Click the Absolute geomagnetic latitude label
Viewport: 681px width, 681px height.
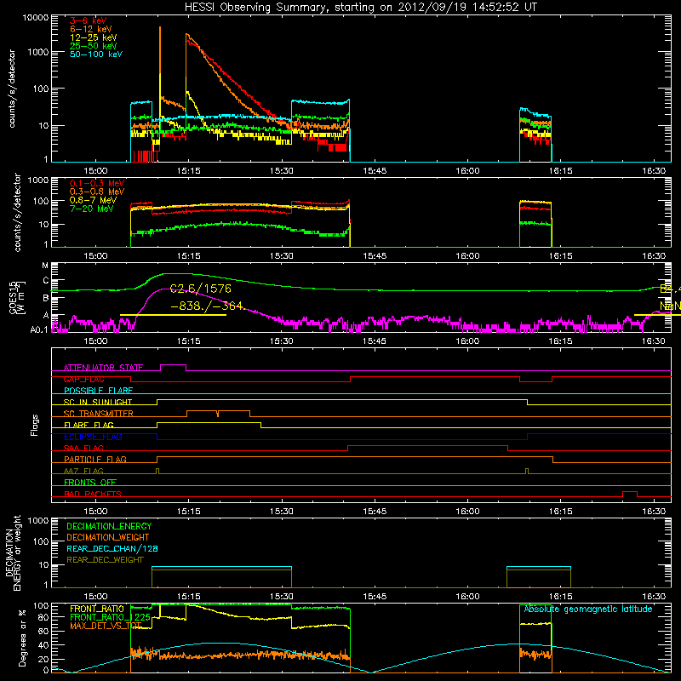click(x=588, y=609)
